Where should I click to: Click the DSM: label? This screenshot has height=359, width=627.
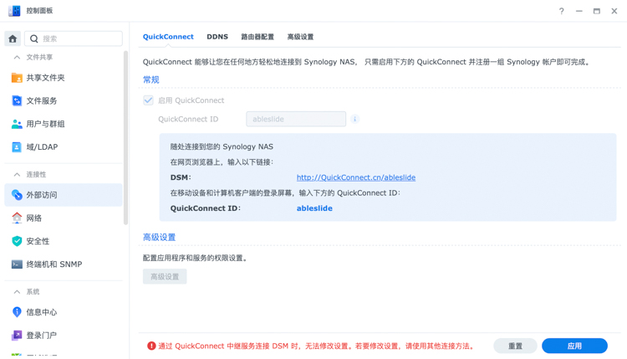coord(181,177)
